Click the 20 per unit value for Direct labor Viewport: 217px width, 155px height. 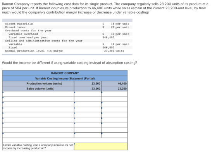point(120,27)
